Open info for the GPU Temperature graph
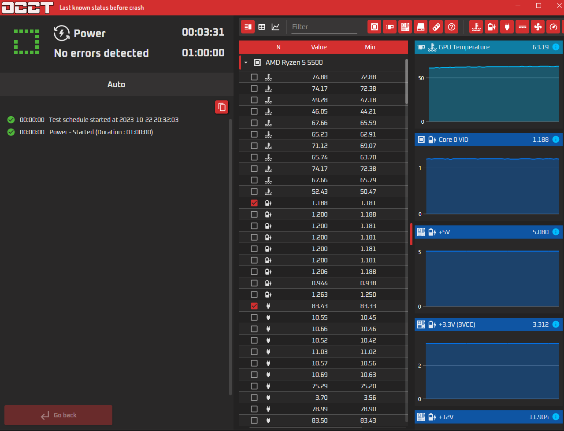The image size is (564, 431). pos(556,47)
